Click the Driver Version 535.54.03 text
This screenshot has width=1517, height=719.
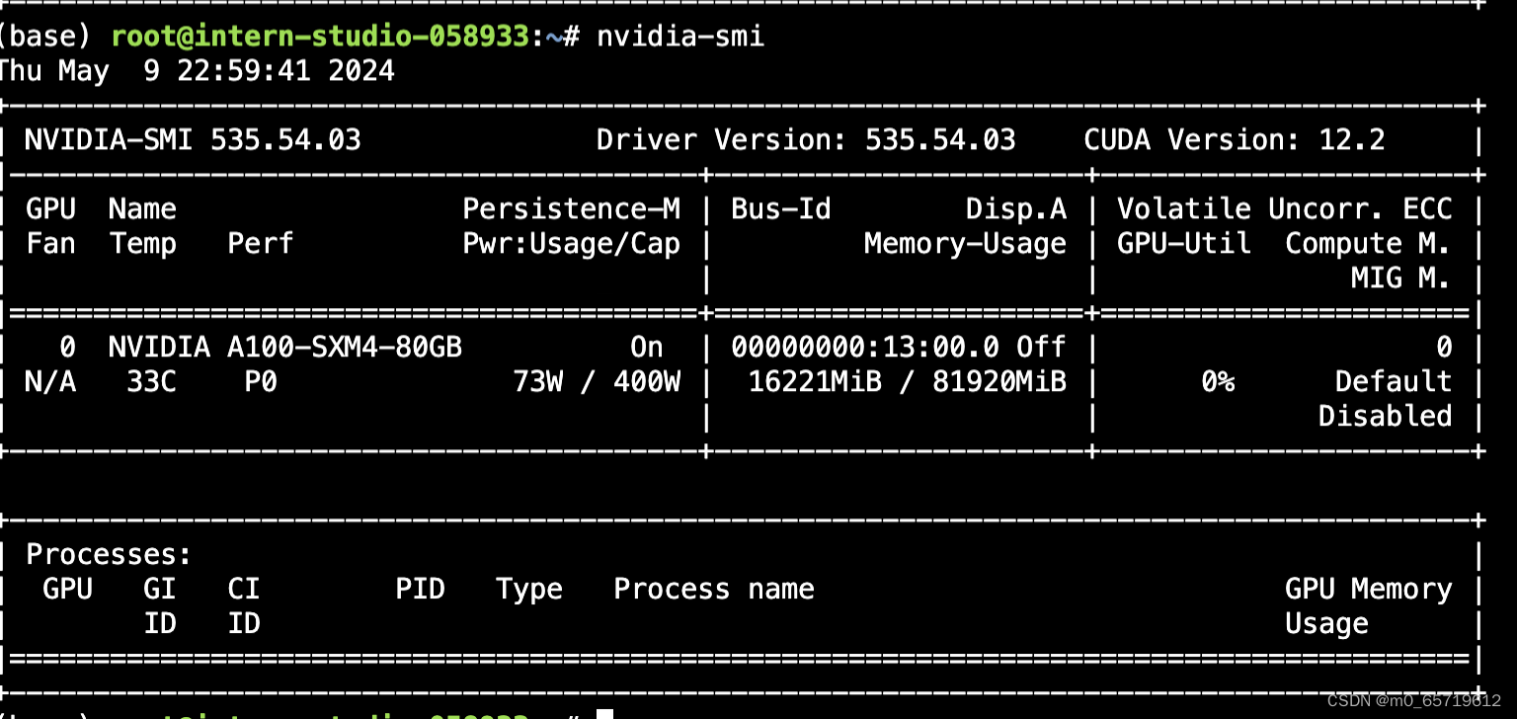pyautogui.click(x=806, y=139)
